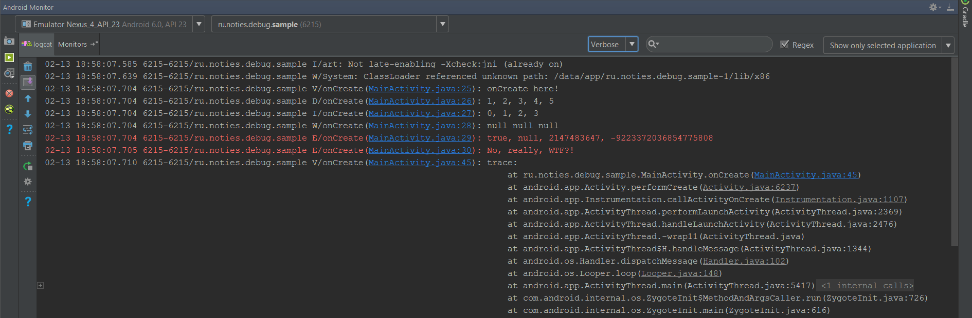Toggle soft wraps icon

pyautogui.click(x=28, y=130)
